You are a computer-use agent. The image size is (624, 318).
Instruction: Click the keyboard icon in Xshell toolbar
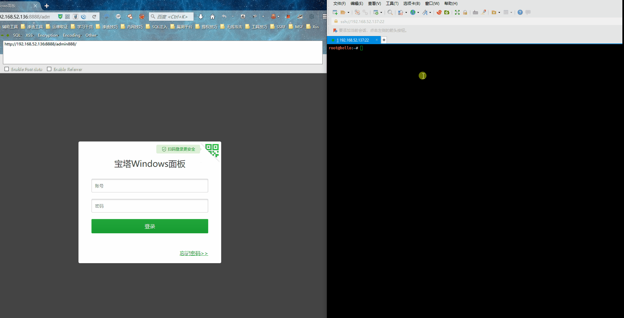pos(475,12)
